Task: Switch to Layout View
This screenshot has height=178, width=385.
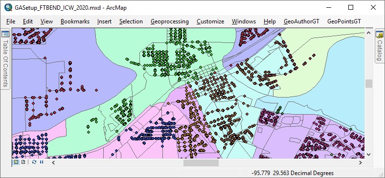Action: click(23, 162)
